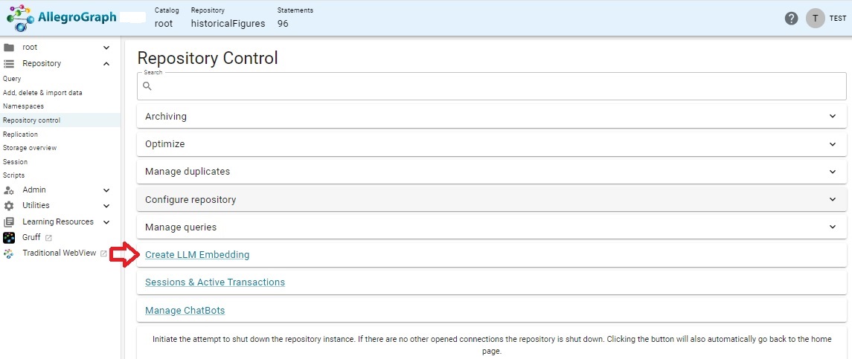Viewport: 852px width, 359px height.
Task: Click the Traditional WebView icon
Action: click(9, 253)
